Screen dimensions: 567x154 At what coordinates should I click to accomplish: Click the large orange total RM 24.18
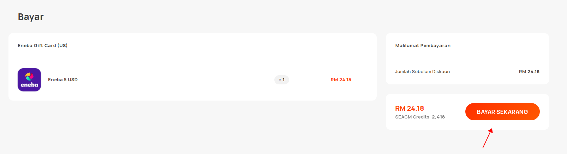click(x=410, y=109)
